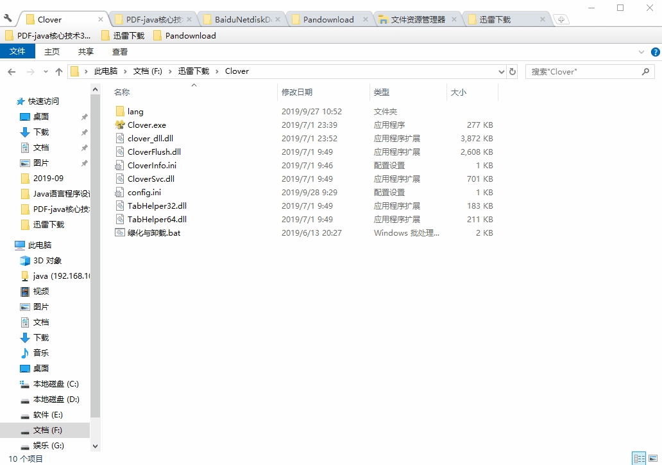The width and height of the screenshot is (662, 465).
Task: Expand the ribbon with chevron
Action: tap(641, 52)
